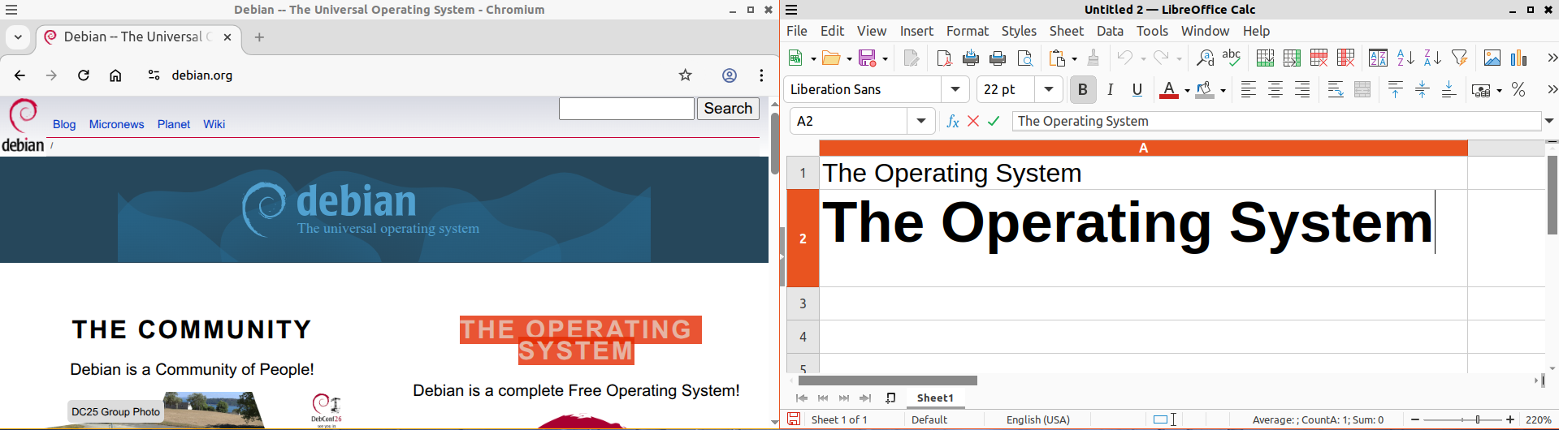Apply the background color bucket swatch
The image size is (1559, 430).
(x=1205, y=90)
